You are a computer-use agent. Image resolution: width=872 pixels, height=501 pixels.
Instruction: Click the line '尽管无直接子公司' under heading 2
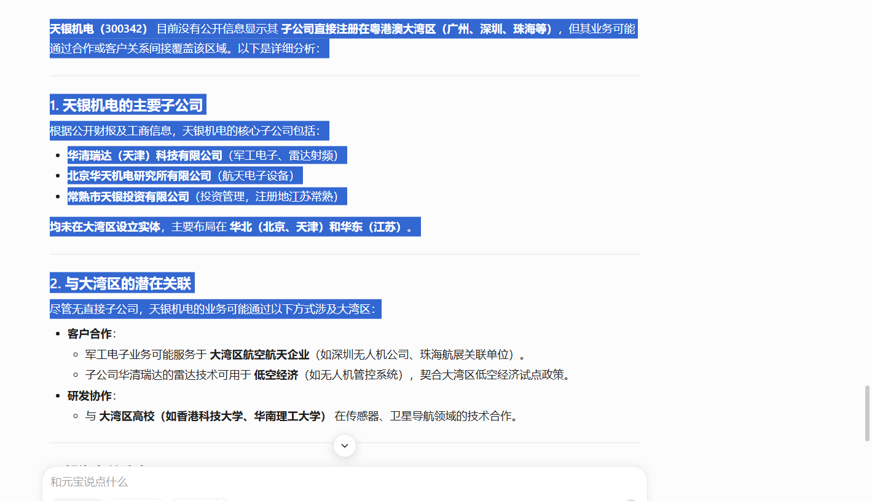[95, 309]
